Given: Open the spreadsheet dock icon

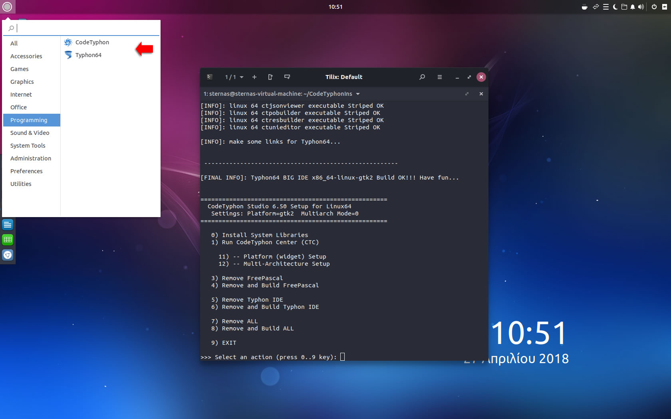Looking at the screenshot, I should tap(8, 240).
